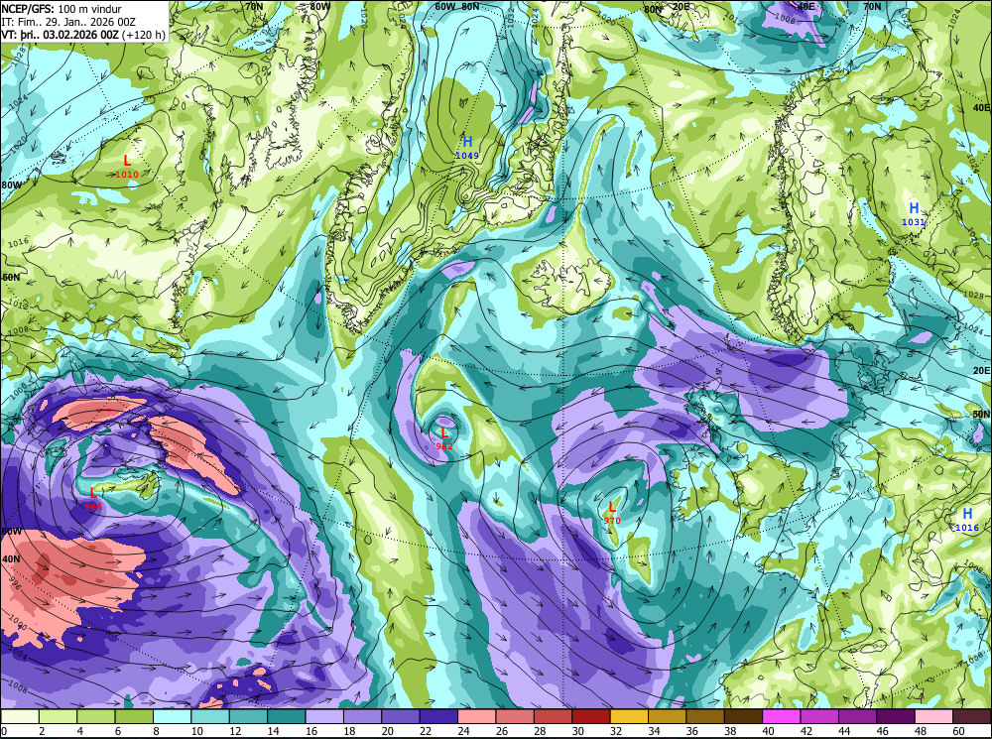This screenshot has height=739, width=992.
Task: Click the L 1010 low pressure marker
Action: tap(127, 167)
